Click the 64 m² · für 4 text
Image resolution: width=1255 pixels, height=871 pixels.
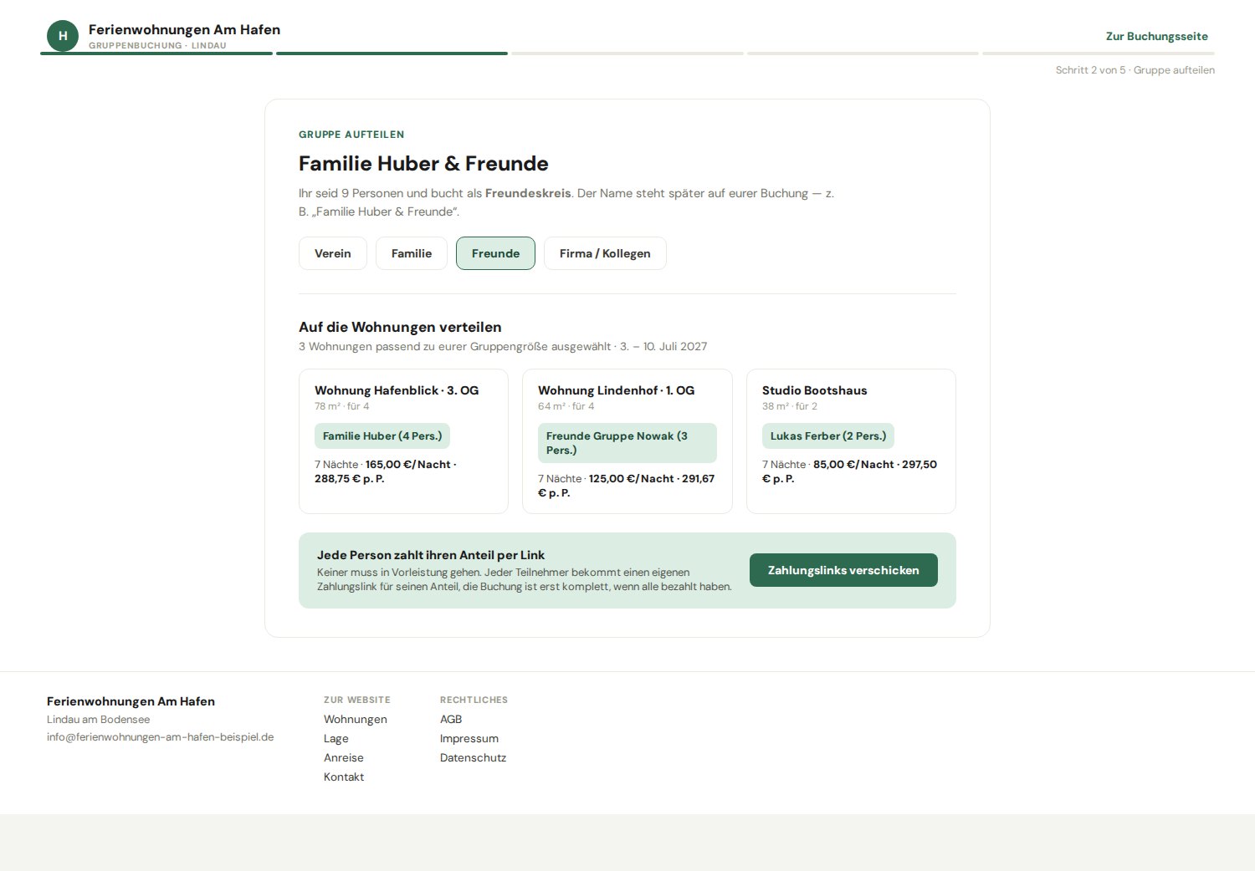[x=566, y=406]
